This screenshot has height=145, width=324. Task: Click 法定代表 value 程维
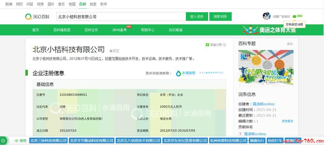(x=62, y=107)
